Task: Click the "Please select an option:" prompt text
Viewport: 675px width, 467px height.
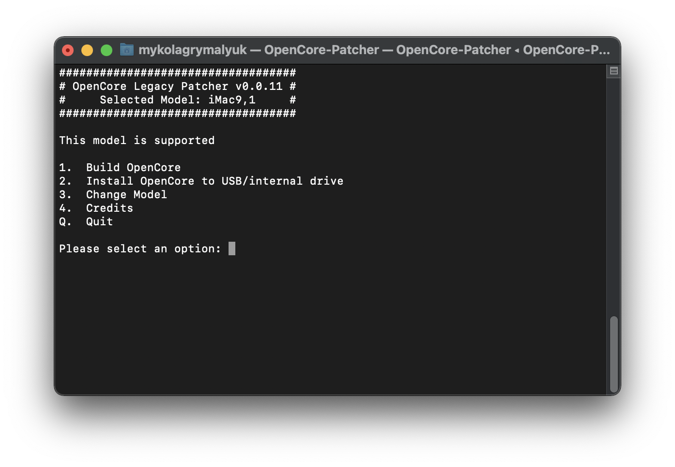Action: pos(139,249)
